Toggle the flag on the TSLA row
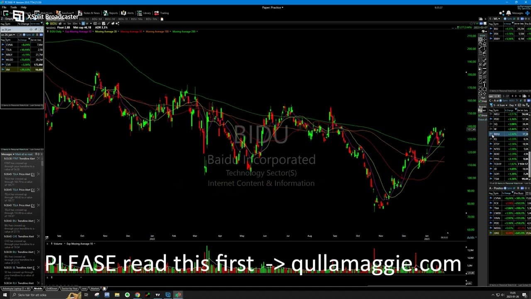531x299 pixels. 3,49
